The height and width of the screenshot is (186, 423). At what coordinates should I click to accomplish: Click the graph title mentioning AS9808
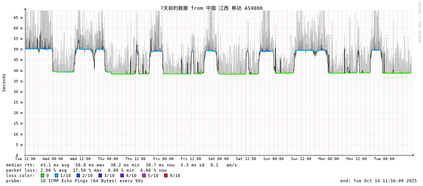(x=211, y=8)
